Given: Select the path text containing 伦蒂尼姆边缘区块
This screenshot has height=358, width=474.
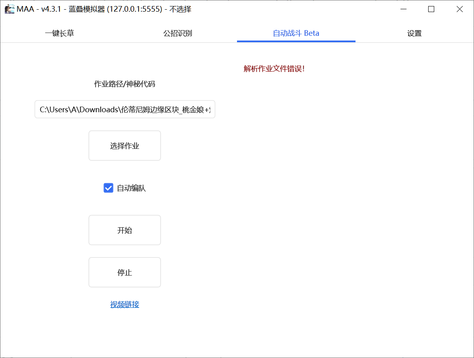Looking at the screenshot, I should (x=125, y=109).
